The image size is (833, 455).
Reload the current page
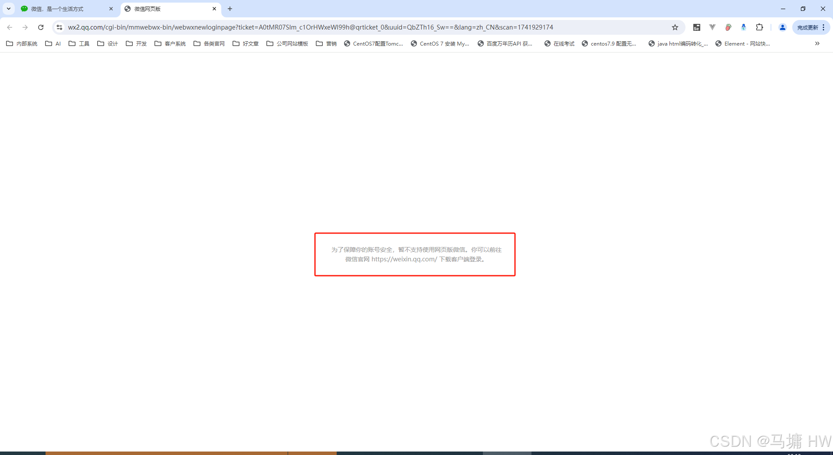(41, 27)
